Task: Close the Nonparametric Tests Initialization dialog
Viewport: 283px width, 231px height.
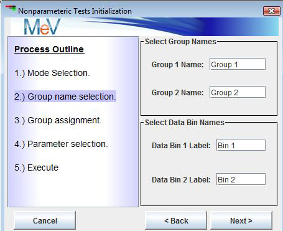Action: pos(271,11)
